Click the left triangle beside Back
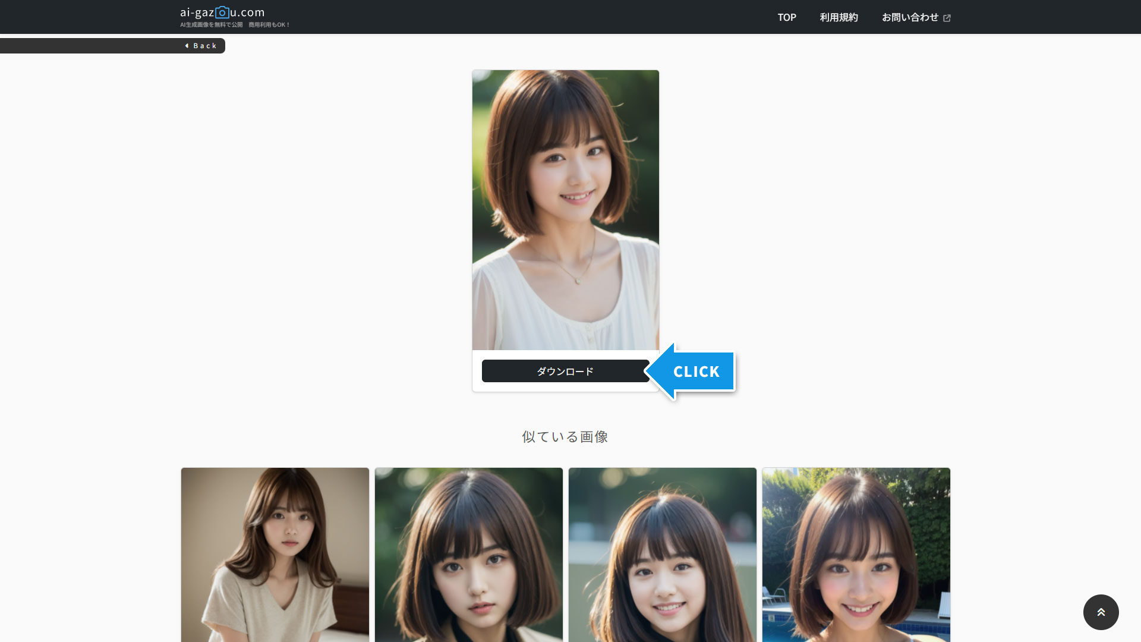Viewport: 1141px width, 642px height. click(x=187, y=46)
